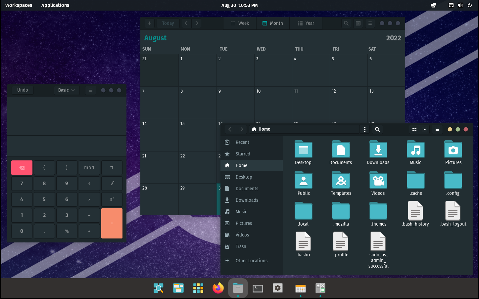The height and width of the screenshot is (299, 479).
Task: Toggle file manager list/grid view
Action: (x=414, y=129)
